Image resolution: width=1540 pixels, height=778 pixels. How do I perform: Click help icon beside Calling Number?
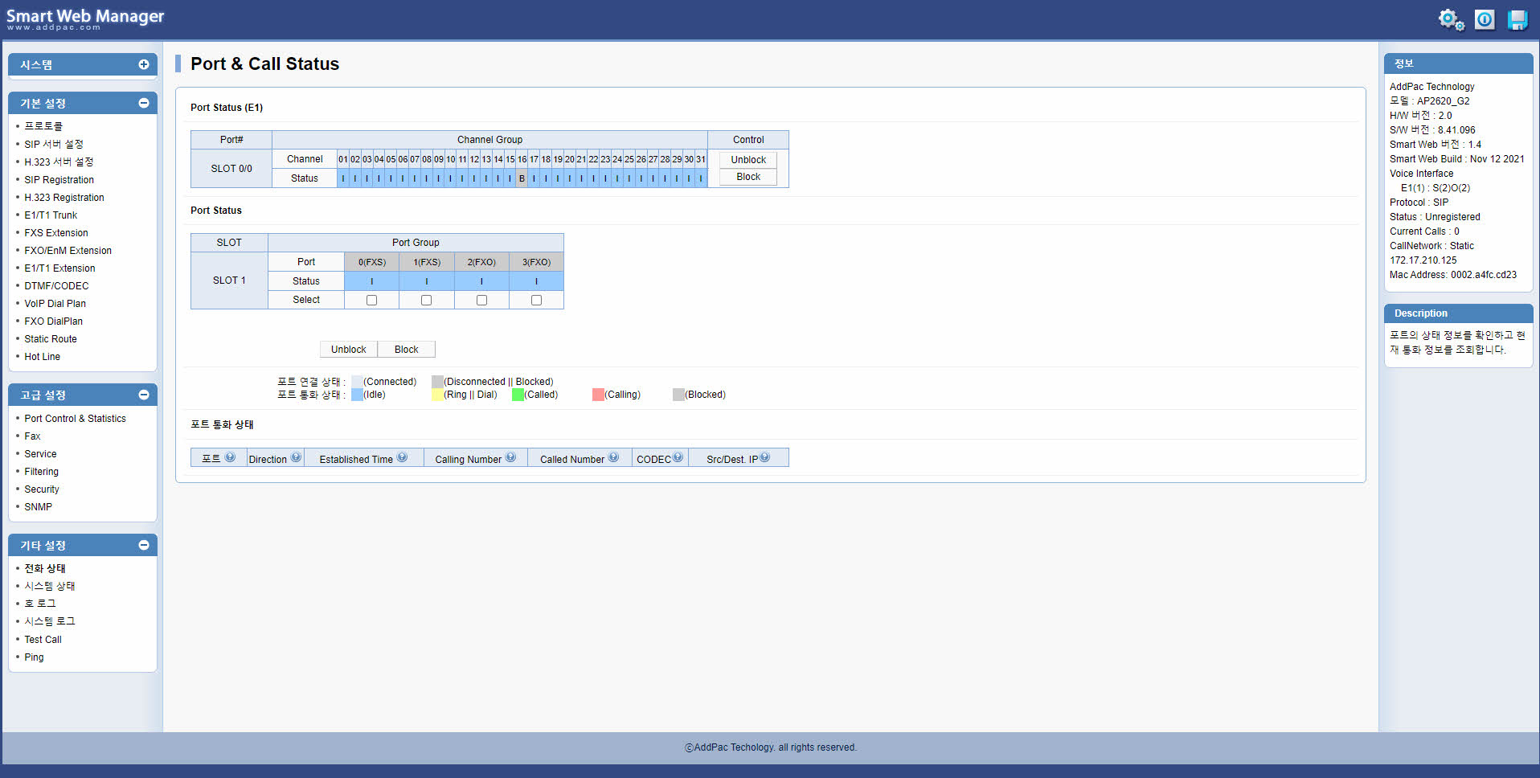click(x=510, y=458)
